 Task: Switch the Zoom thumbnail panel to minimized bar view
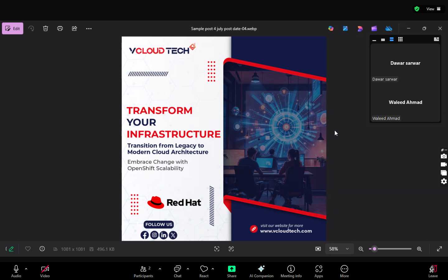pyautogui.click(x=374, y=40)
